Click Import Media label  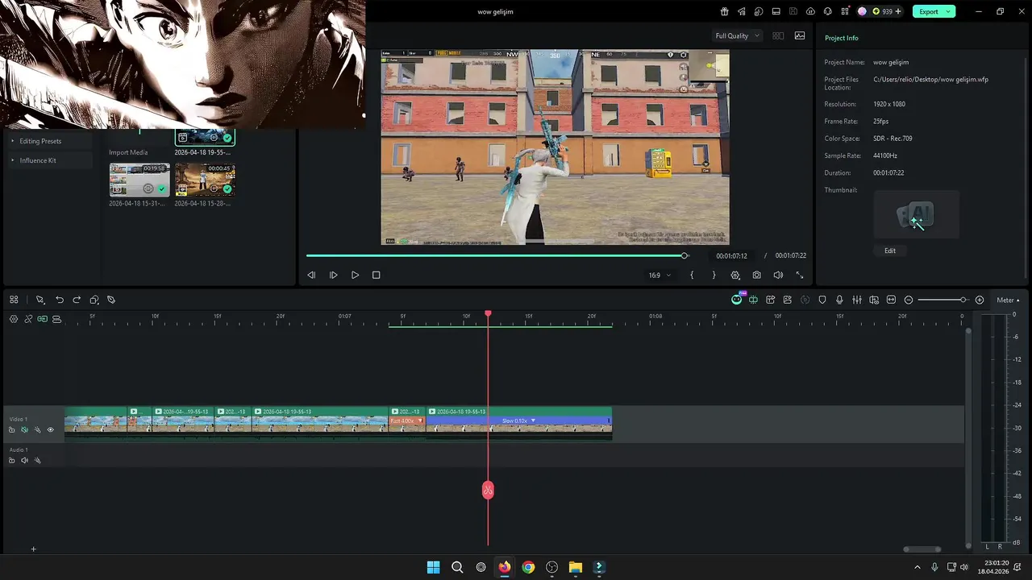coord(128,152)
